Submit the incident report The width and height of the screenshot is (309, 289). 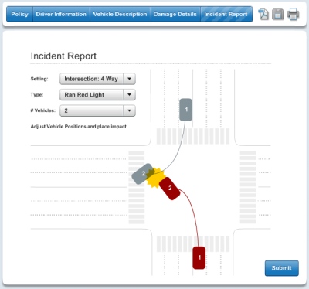pos(282,268)
